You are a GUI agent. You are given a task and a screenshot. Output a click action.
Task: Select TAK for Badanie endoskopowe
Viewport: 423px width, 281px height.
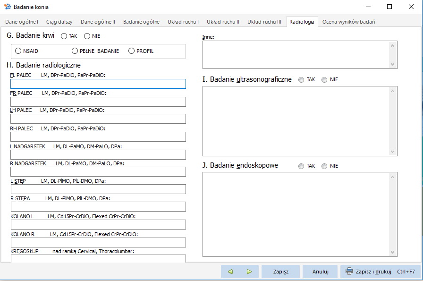point(301,166)
